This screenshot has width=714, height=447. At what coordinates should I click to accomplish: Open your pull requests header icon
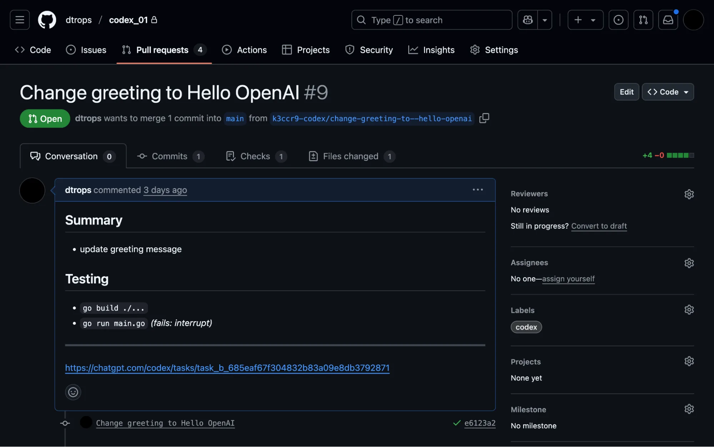(x=643, y=20)
